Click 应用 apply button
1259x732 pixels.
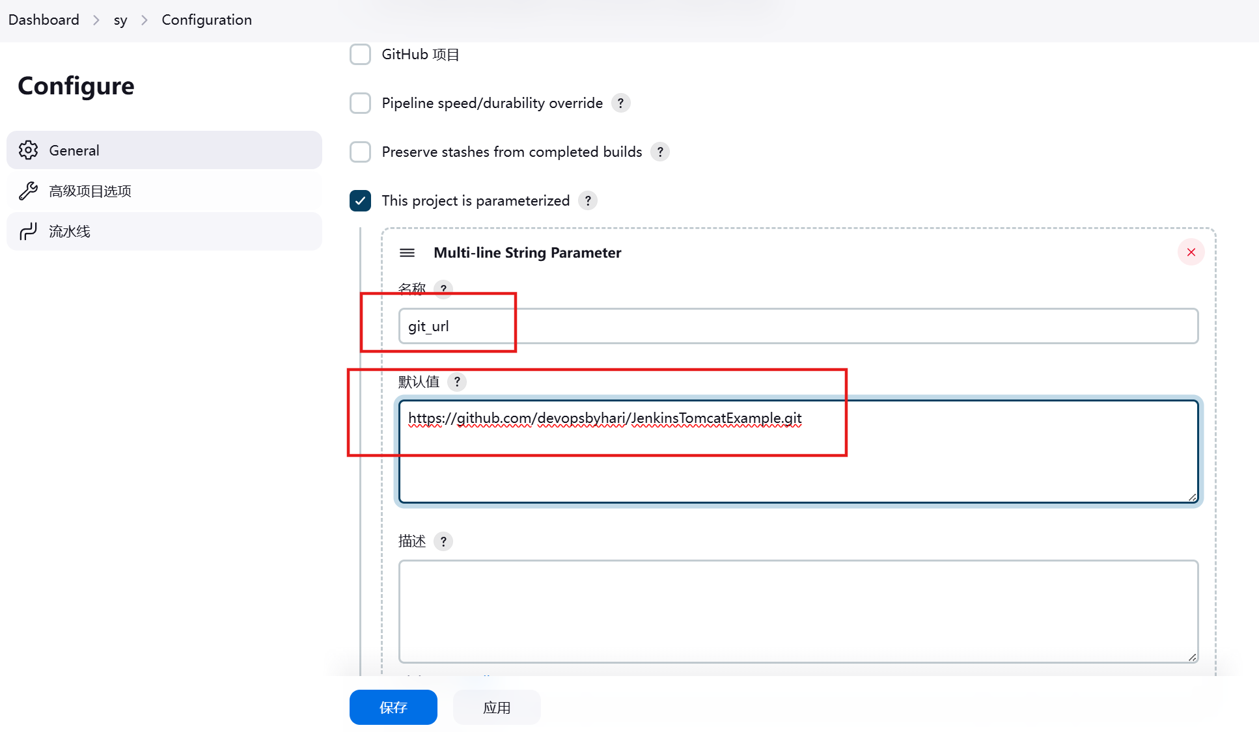pyautogui.click(x=497, y=707)
